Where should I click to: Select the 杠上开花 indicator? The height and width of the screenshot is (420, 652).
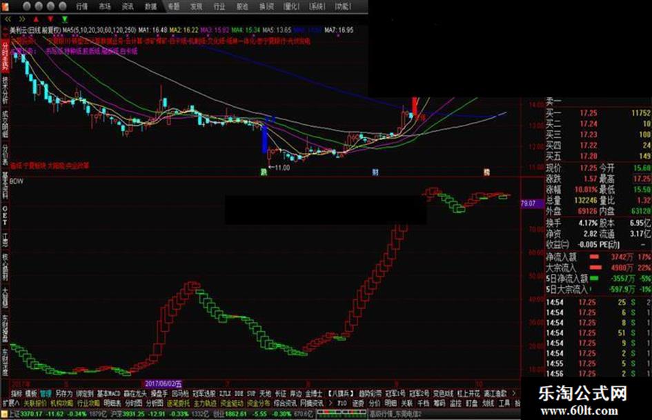[468, 393]
